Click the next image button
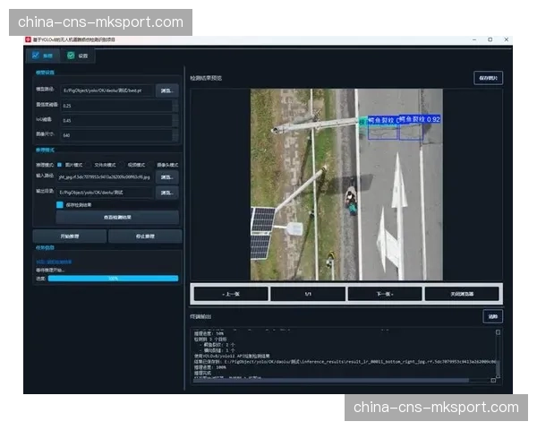The image size is (537, 430). click(385, 293)
